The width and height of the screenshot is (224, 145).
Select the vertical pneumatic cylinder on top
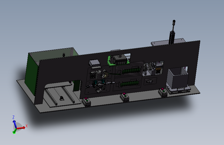(172, 32)
